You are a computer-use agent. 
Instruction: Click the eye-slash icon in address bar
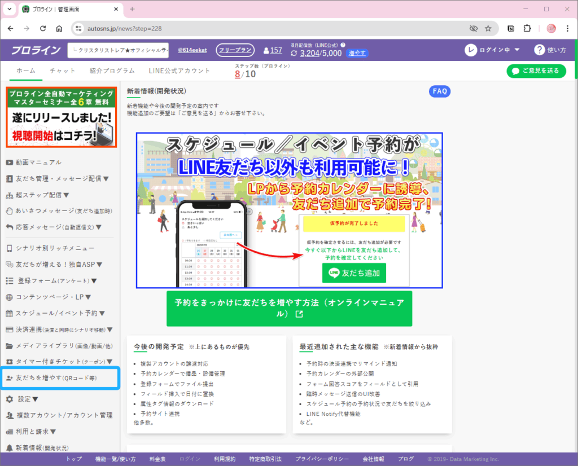pyautogui.click(x=474, y=28)
